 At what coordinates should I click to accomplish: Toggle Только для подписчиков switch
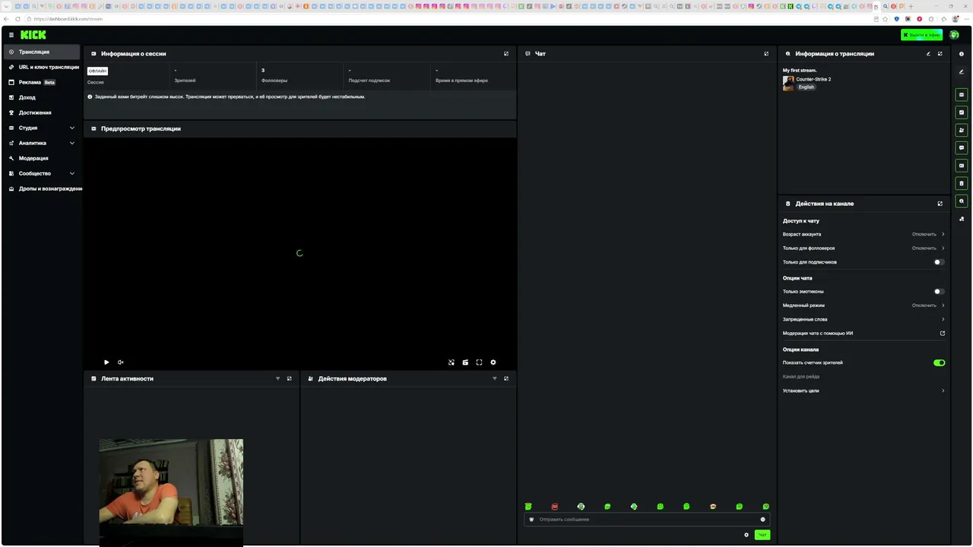[940, 262]
